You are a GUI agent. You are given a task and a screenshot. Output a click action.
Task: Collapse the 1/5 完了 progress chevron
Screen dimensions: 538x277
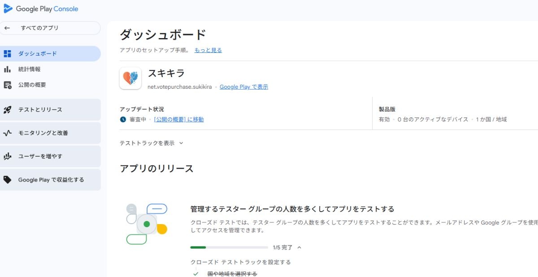pyautogui.click(x=299, y=247)
